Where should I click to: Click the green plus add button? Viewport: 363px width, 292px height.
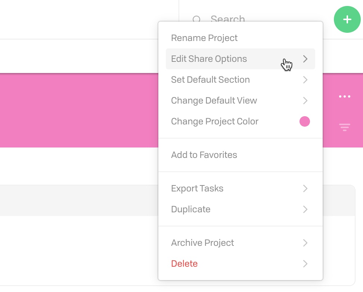(x=347, y=19)
